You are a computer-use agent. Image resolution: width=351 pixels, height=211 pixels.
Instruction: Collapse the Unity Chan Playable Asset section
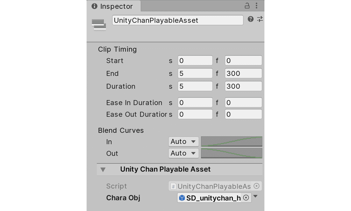103,170
